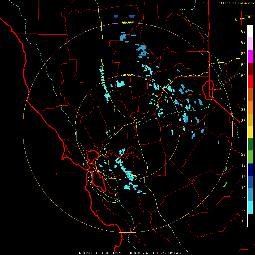Click the gold legend swatch
Screen dimensions: 255x255
[x=250, y=120]
